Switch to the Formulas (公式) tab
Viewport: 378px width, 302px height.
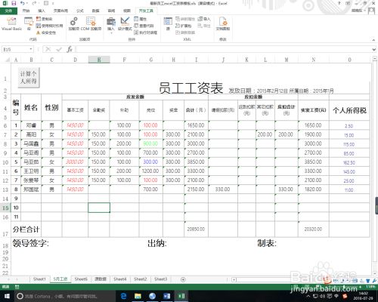coord(80,11)
